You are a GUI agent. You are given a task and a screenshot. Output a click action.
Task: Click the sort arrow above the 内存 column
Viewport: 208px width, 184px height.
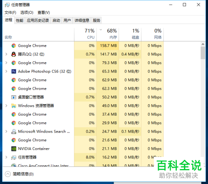pos(101,30)
